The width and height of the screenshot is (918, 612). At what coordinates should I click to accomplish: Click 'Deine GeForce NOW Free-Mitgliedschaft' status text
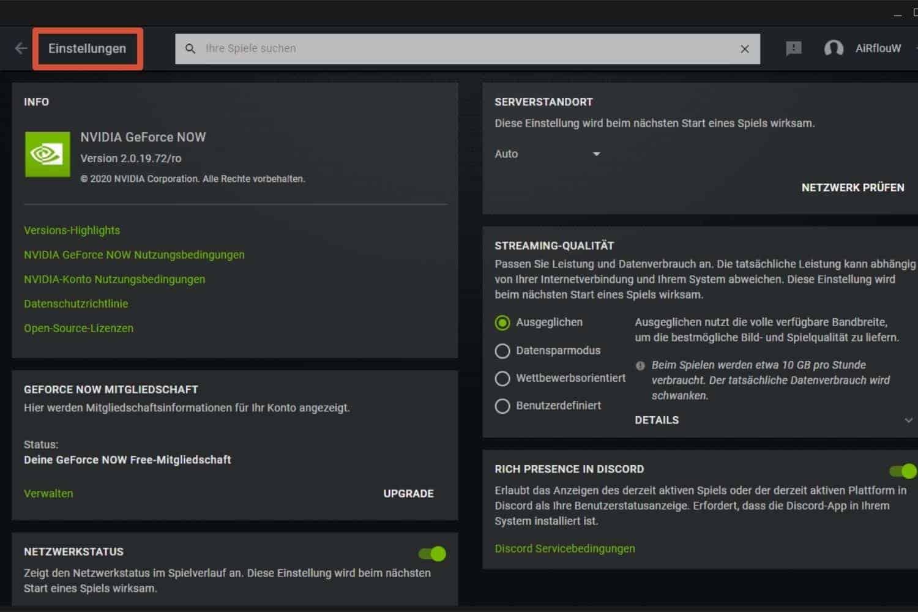127,460
